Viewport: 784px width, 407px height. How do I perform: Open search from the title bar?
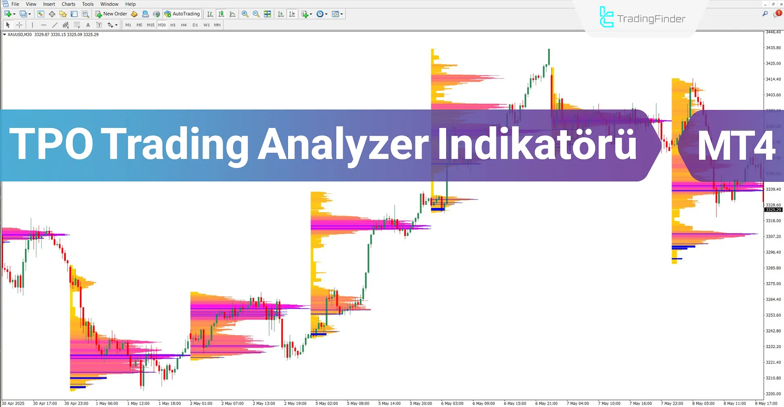(x=765, y=13)
